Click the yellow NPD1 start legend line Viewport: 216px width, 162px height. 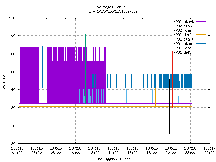pyautogui.click(x=201, y=39)
